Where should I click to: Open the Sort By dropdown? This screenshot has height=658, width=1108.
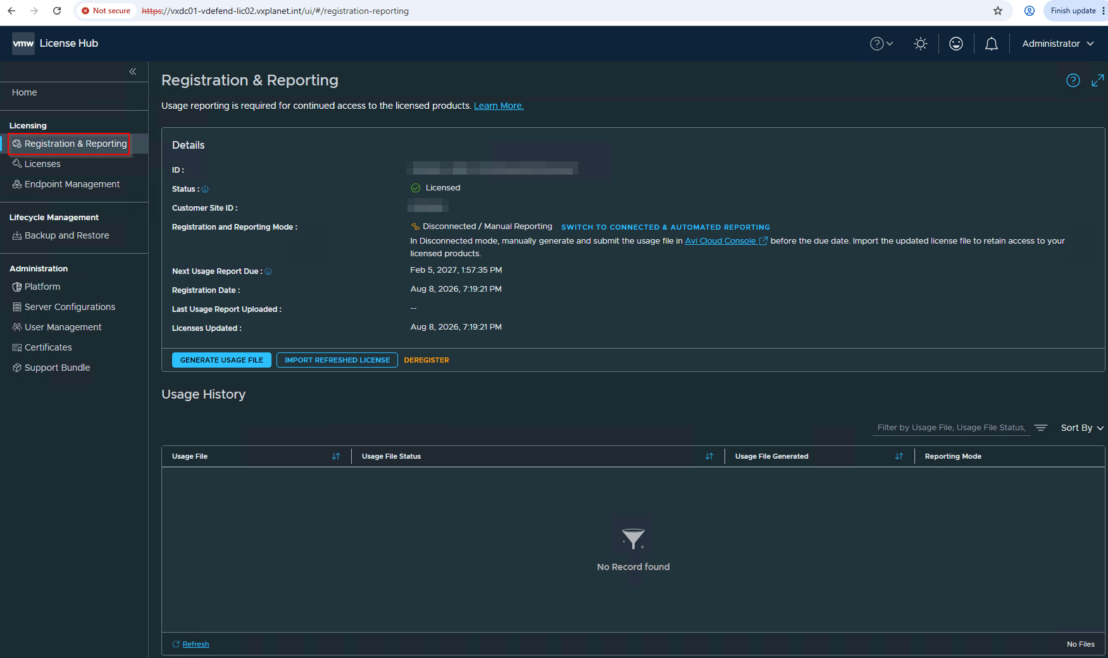tap(1082, 428)
